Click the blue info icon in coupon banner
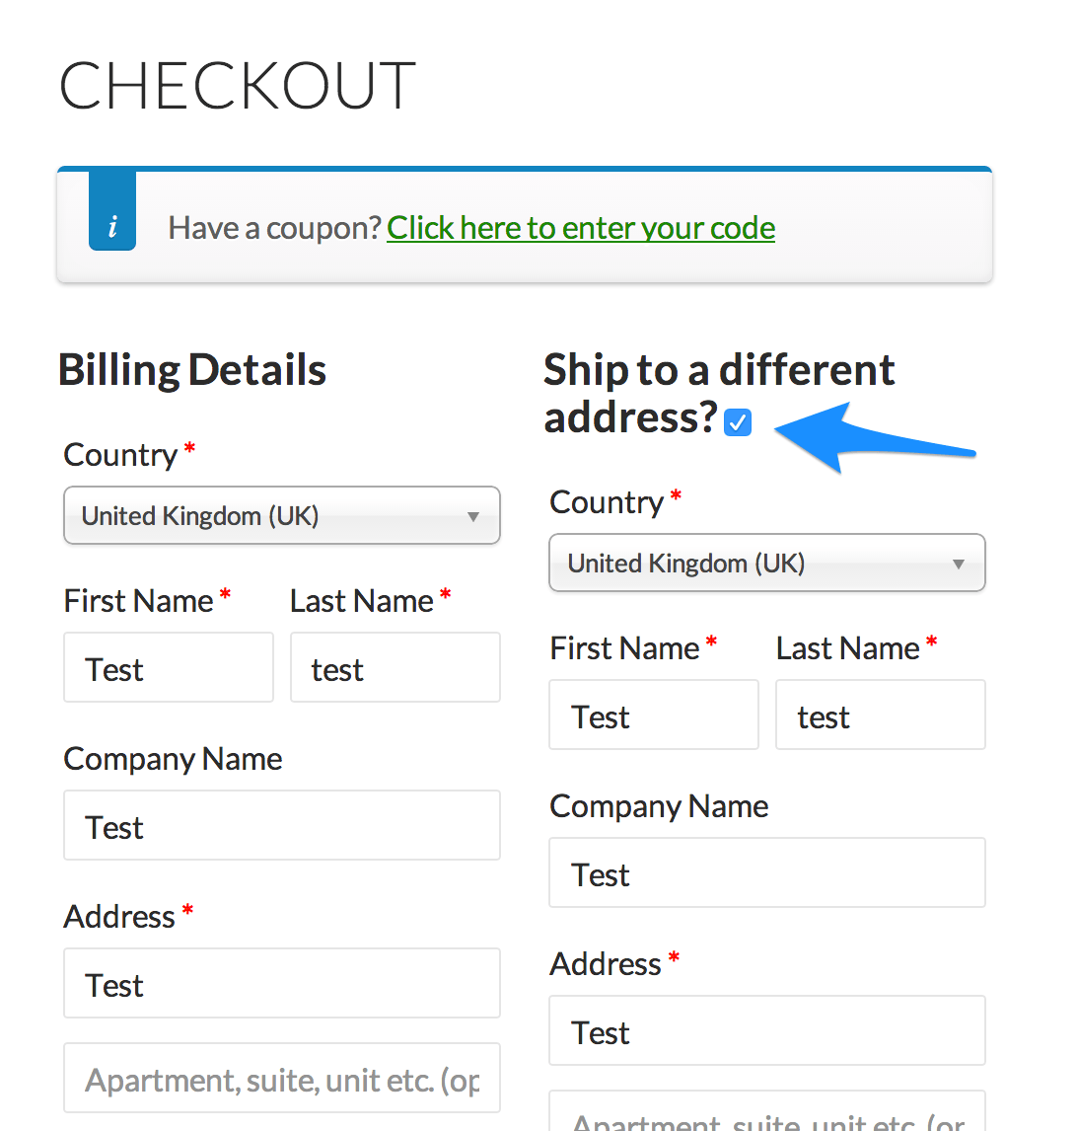Screen dimensions: 1077x1131 click(112, 210)
